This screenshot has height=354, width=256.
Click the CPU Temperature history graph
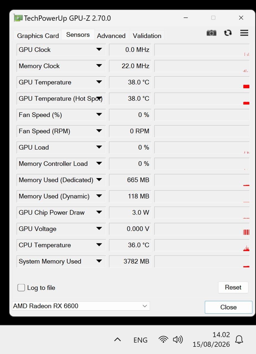(x=202, y=245)
